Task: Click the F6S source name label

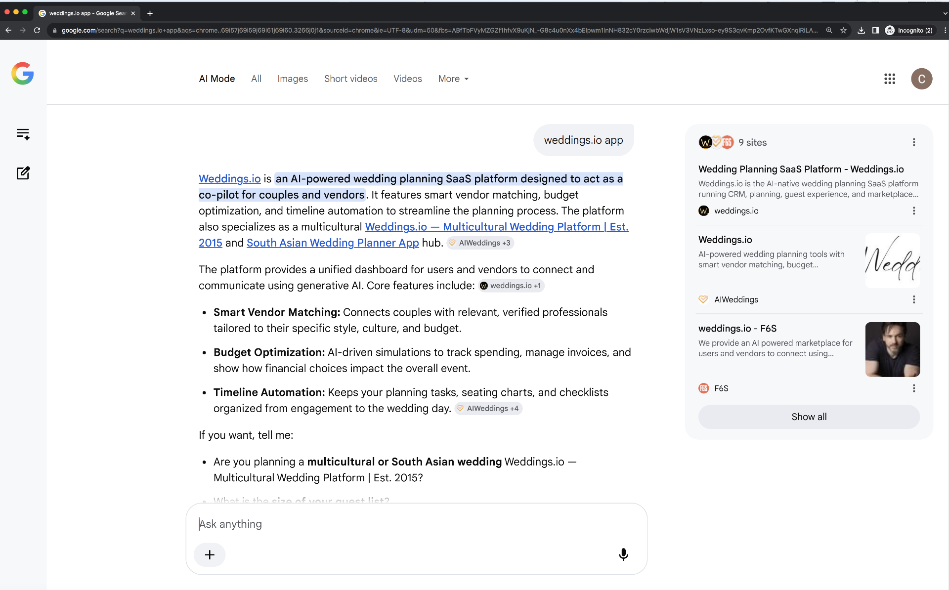Action: tap(721, 388)
